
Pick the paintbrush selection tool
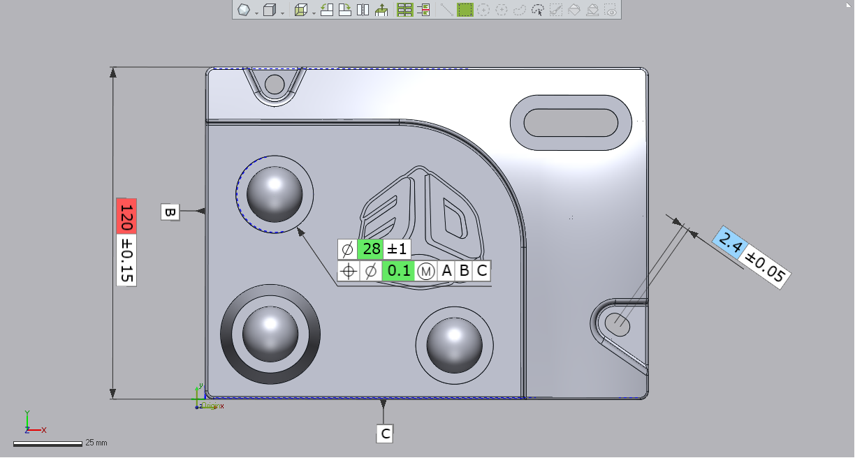(x=555, y=10)
